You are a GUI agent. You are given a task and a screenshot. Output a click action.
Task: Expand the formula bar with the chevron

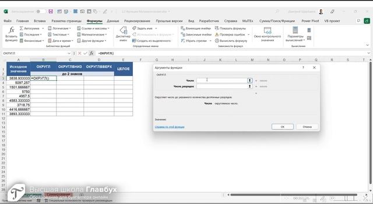[369, 53]
